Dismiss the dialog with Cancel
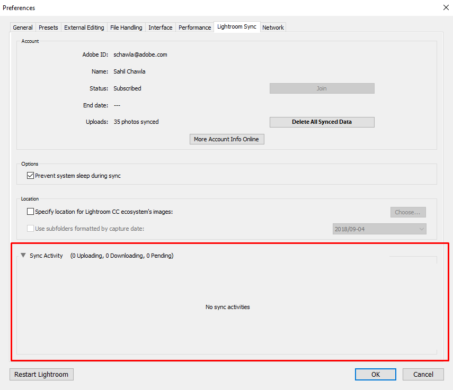This screenshot has width=453, height=390. [423, 374]
